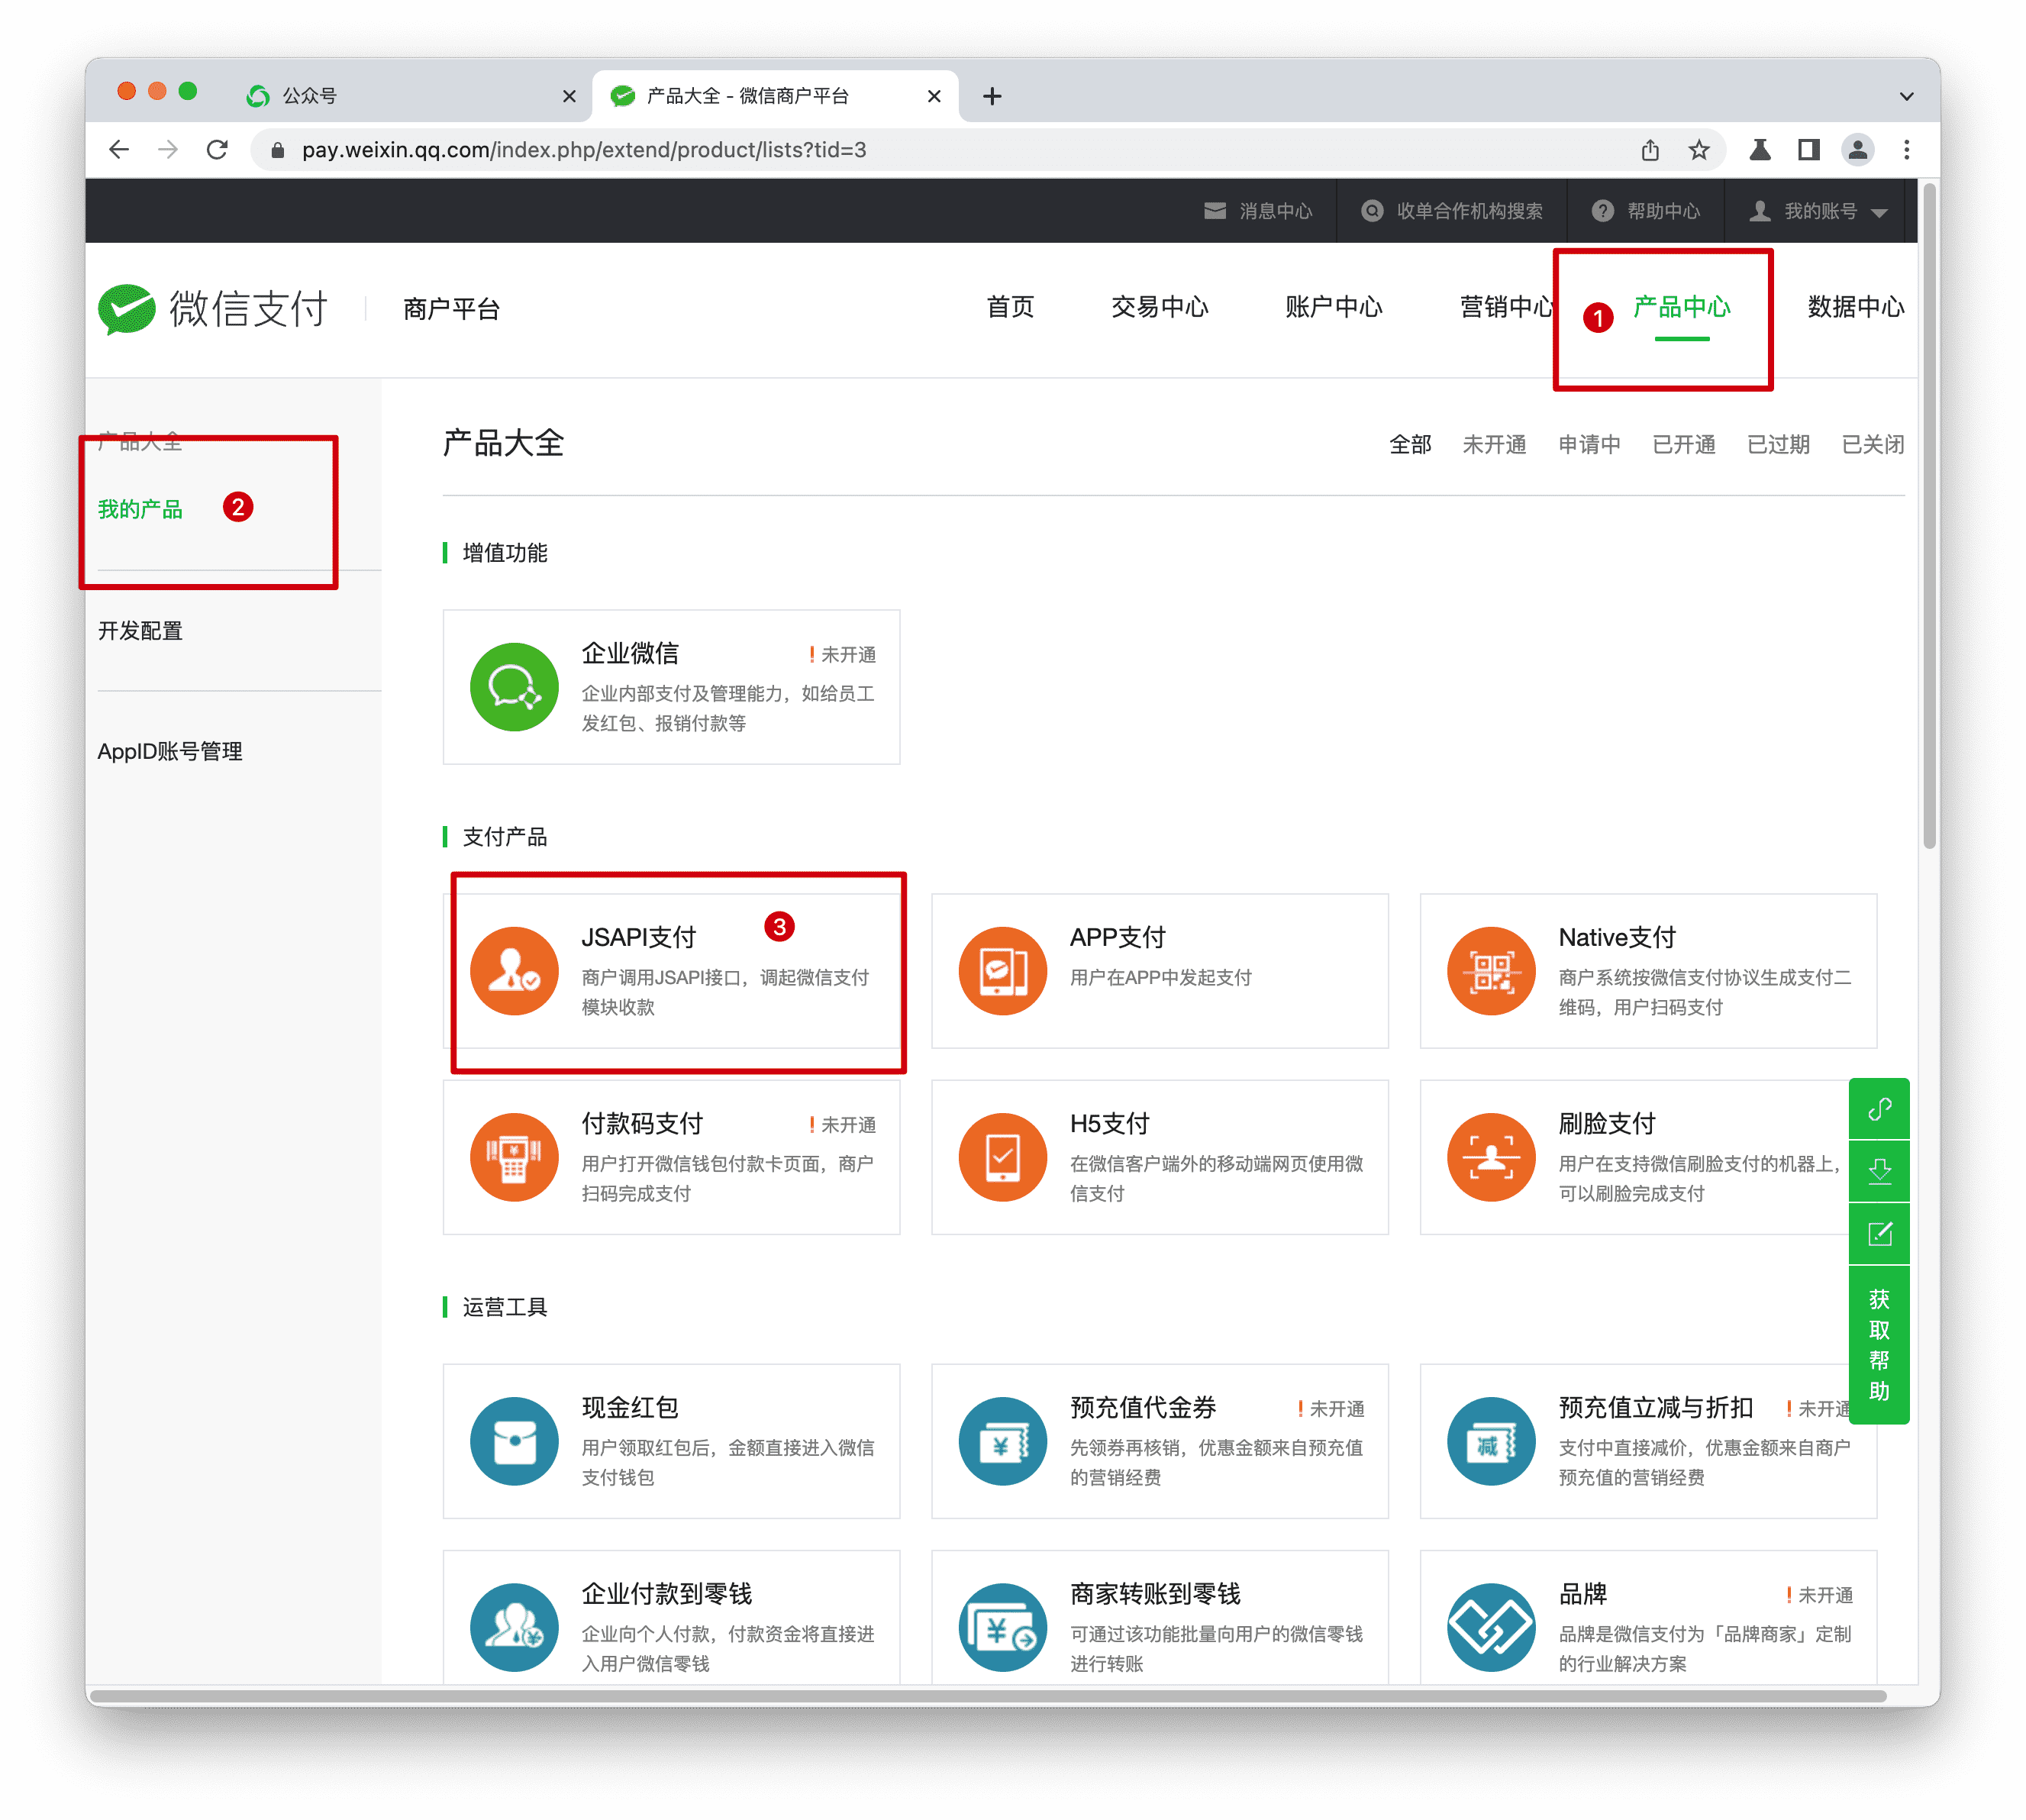Reload the page with the refresh icon

pyautogui.click(x=217, y=150)
